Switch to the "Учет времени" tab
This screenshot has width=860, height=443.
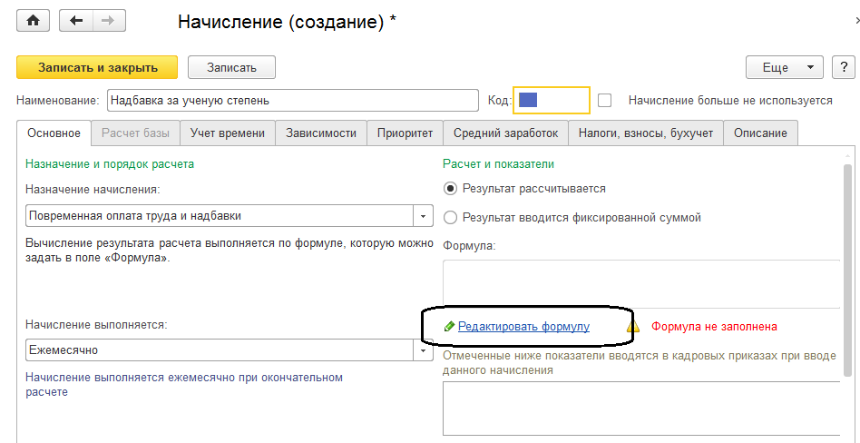coord(227,133)
